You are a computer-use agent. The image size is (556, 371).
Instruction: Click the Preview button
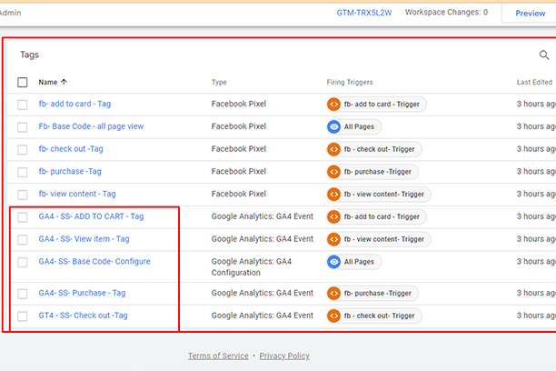(531, 14)
